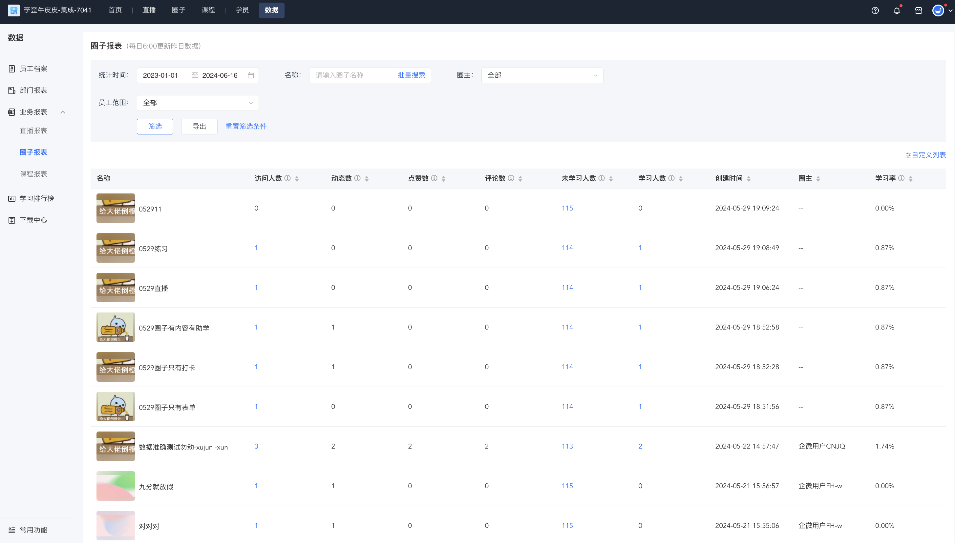955x543 pixels.
Task: Open 下载中心 in the sidebar
Action: [33, 220]
